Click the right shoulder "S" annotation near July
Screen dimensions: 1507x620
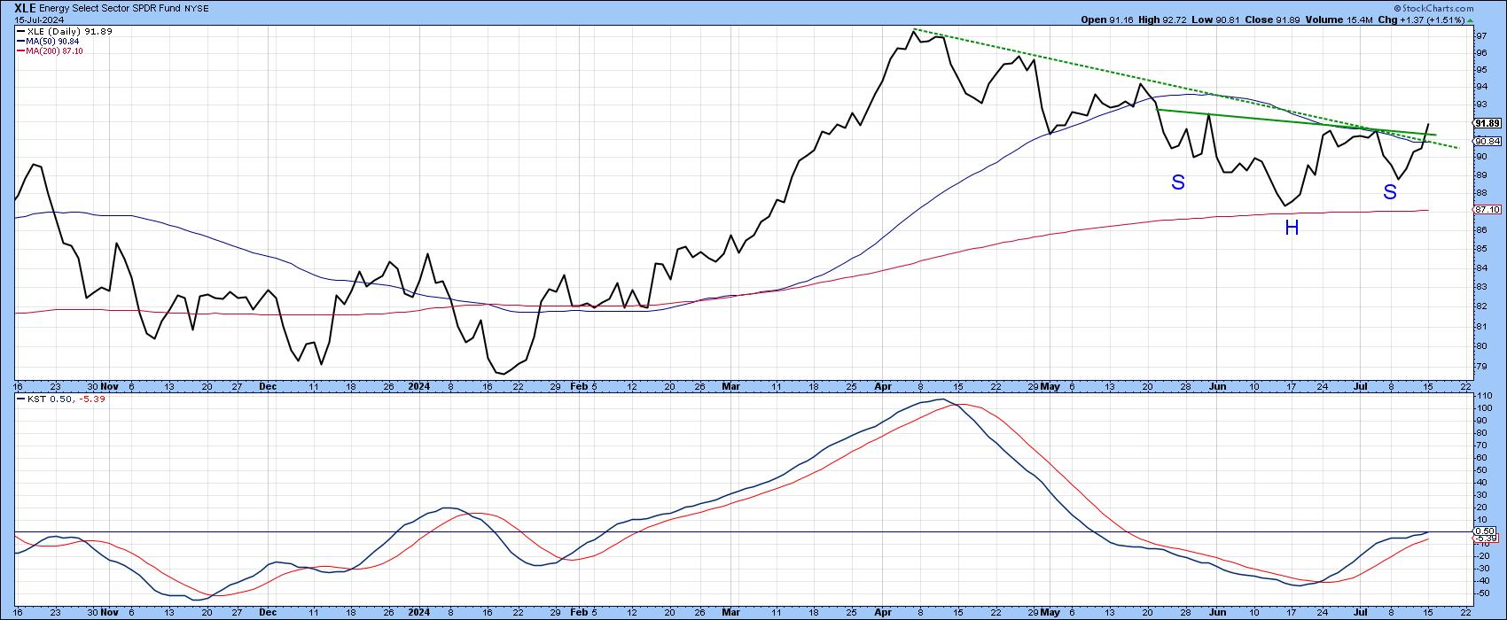[1390, 192]
